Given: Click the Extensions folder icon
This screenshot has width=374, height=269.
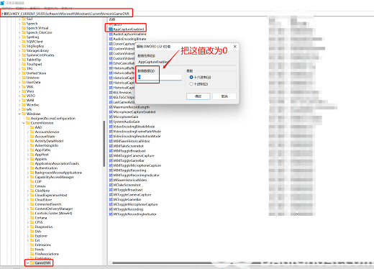Looking at the screenshot, I should [32, 245].
